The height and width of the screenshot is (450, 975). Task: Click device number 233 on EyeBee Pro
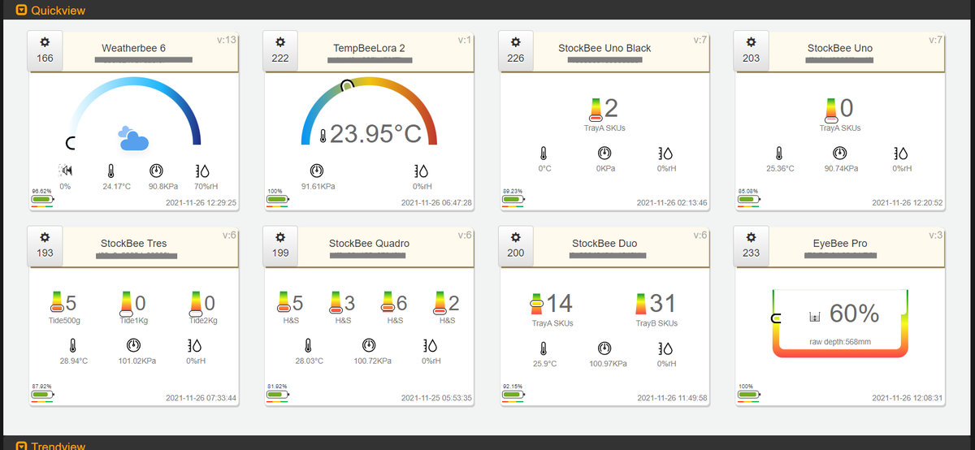751,253
